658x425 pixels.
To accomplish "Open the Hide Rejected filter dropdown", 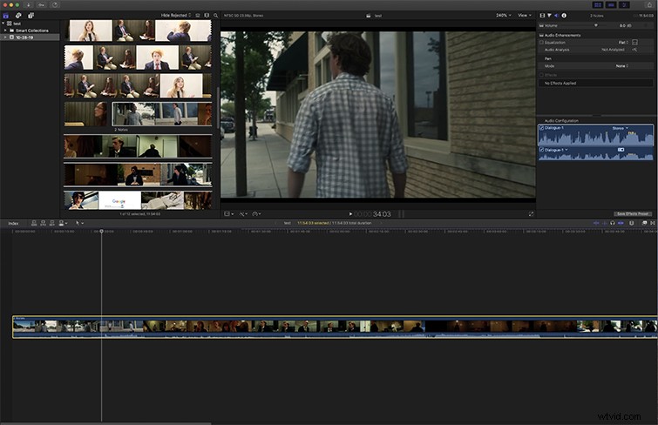I will point(176,16).
